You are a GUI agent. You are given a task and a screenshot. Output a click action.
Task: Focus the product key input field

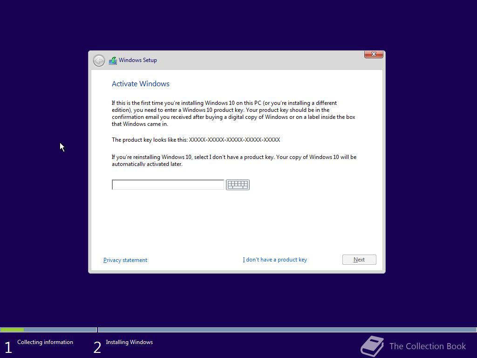[x=168, y=185]
